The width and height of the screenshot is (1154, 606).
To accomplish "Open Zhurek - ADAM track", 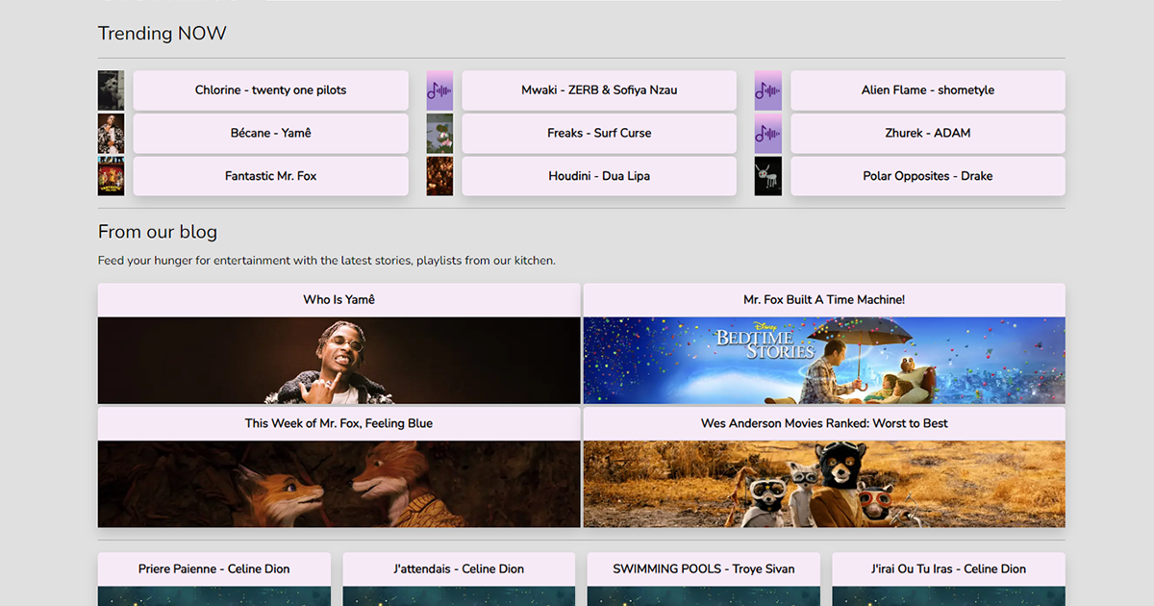I will pos(928,134).
